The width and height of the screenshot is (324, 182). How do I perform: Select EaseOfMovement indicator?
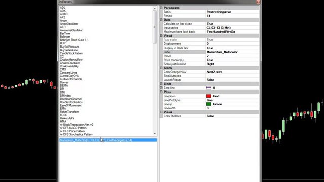[x=70, y=105]
